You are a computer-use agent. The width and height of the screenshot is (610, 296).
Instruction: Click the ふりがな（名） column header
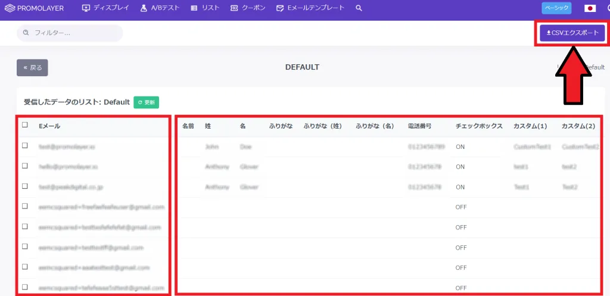(x=375, y=126)
